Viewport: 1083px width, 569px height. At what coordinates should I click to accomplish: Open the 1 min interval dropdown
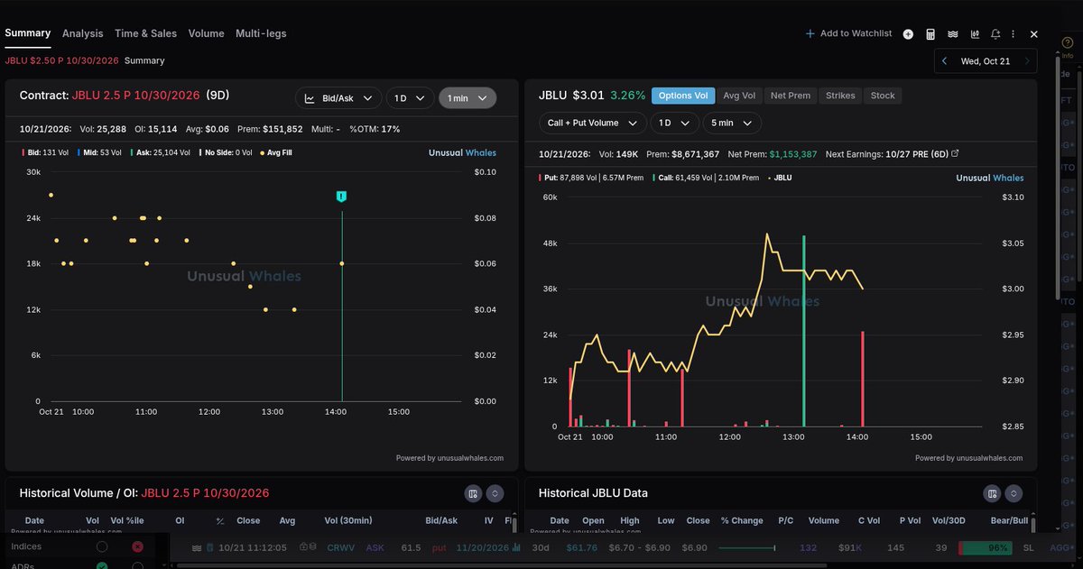click(x=467, y=98)
